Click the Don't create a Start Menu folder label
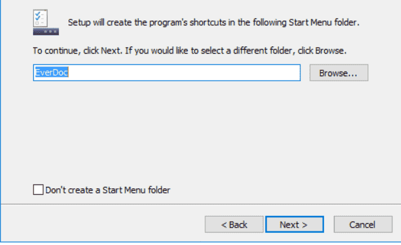This screenshot has height=245, width=401. pyautogui.click(x=108, y=190)
